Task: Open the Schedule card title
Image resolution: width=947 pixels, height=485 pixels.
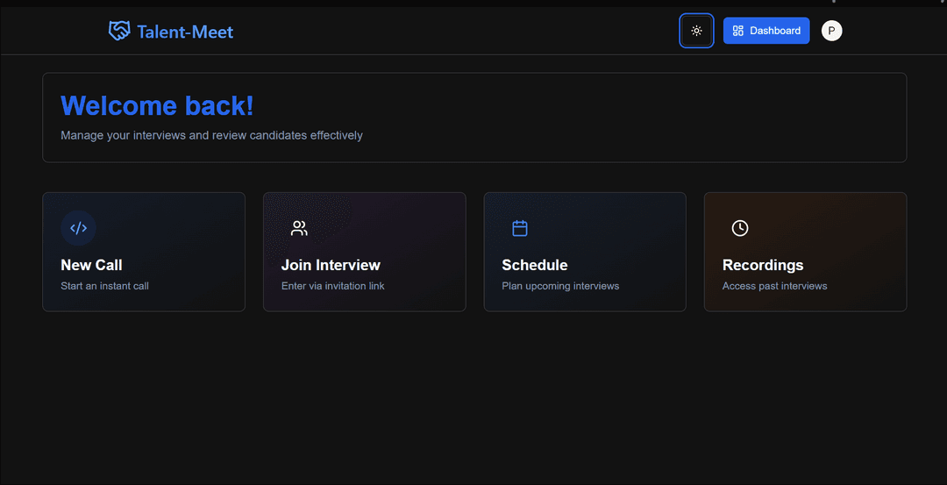Action: 534,265
